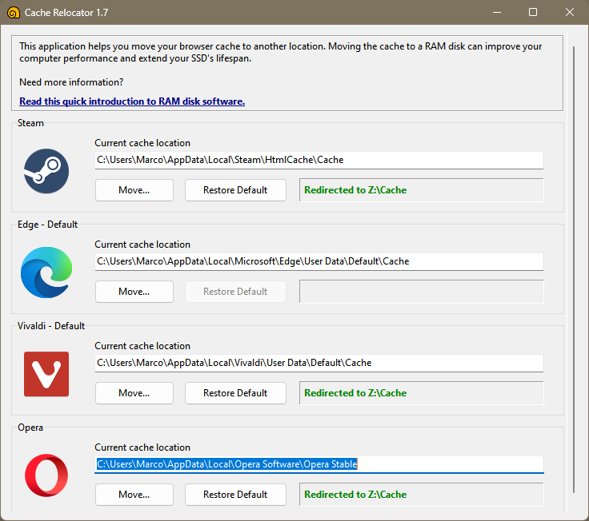Move the Opera cache location

(x=134, y=495)
